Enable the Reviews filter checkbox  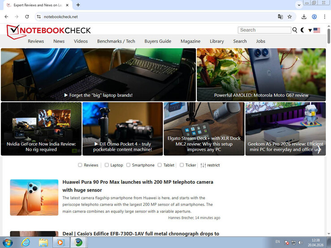click(80, 165)
